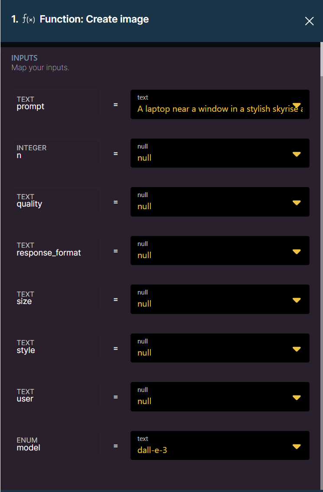The image size is (323, 492).
Task: Expand the n integer value dropdown
Action: [x=297, y=154]
